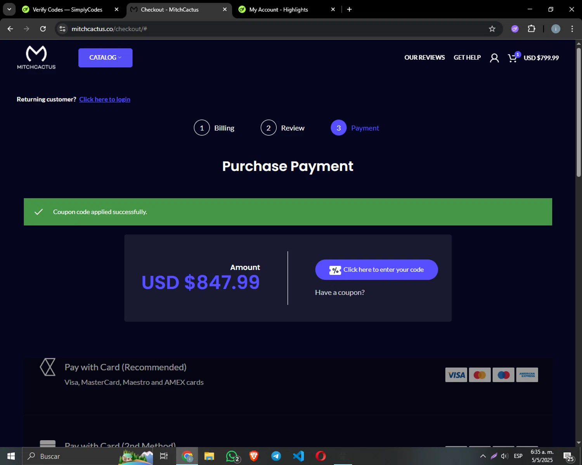Open the Chrome profile avatar

pos(556,29)
